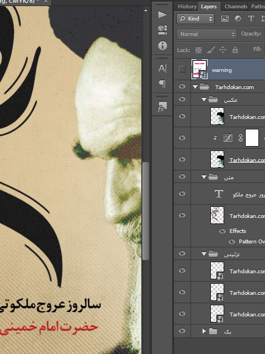Select last smart object layer in تزئینی group

coord(227,314)
